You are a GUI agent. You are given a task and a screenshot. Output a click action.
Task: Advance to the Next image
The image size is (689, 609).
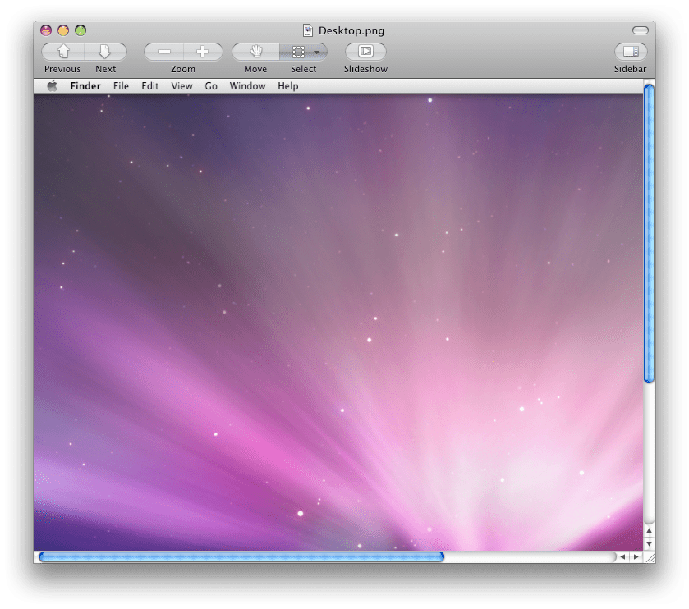pos(105,52)
